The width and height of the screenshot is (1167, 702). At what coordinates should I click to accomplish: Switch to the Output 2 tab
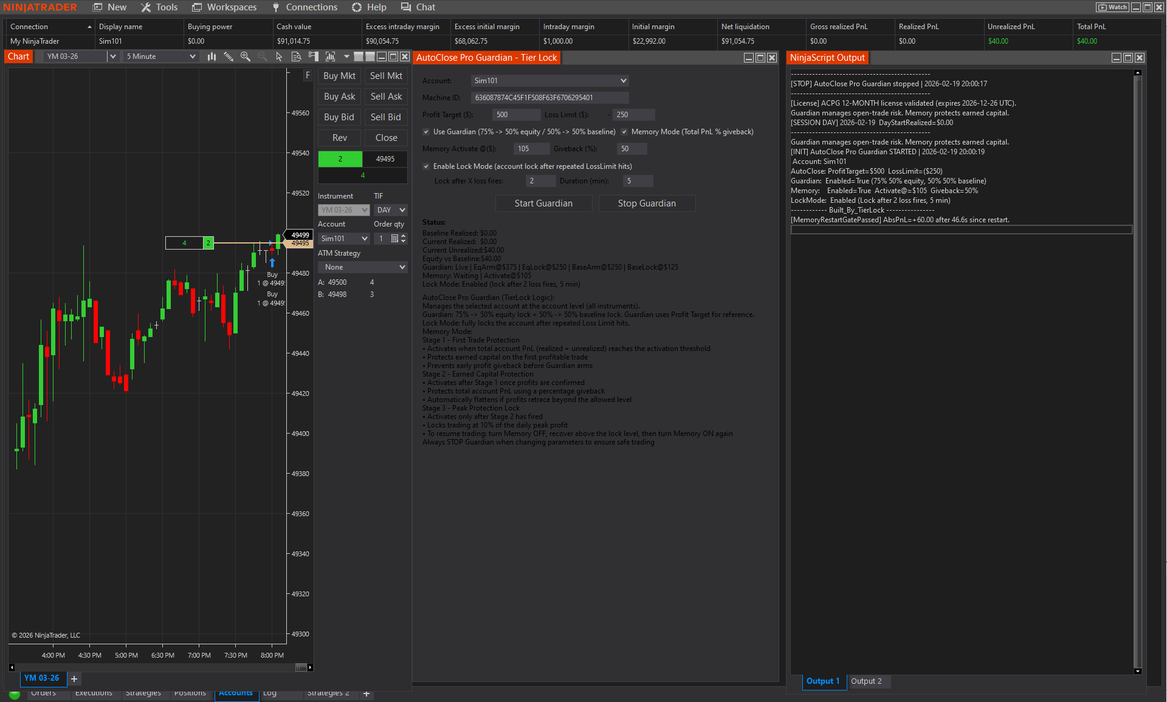[868, 681]
